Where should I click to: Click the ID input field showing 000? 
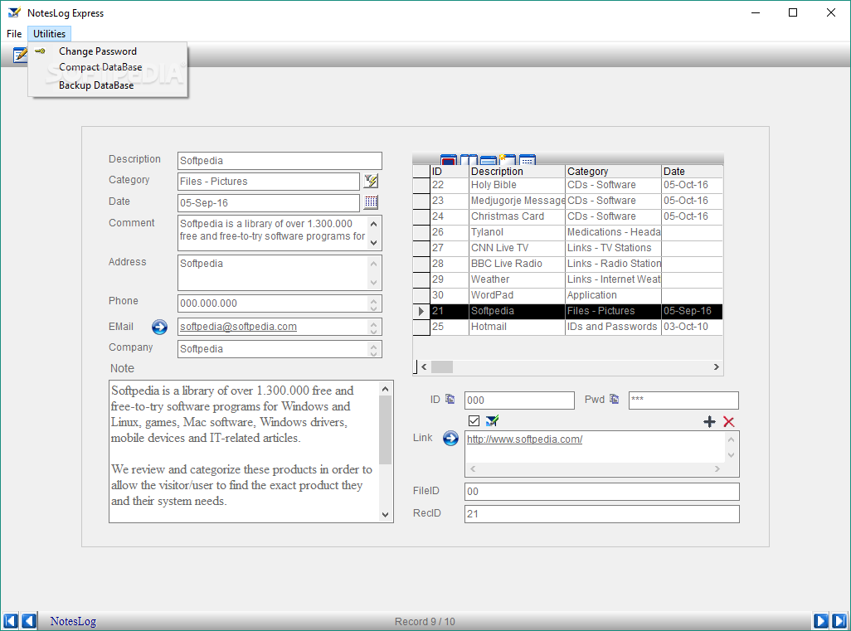point(519,400)
